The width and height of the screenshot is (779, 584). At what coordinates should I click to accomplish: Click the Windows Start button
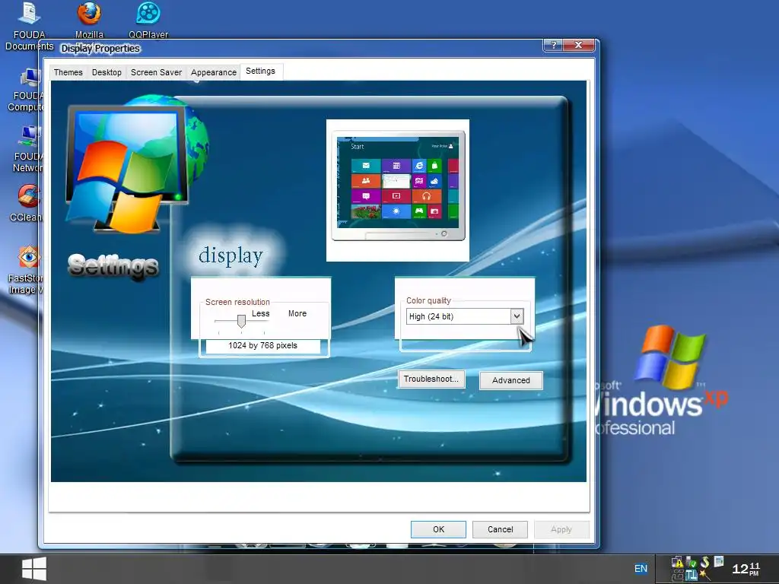pyautogui.click(x=34, y=569)
